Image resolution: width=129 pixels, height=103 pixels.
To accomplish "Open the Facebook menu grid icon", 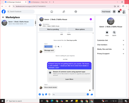I will (x=114, y=12).
